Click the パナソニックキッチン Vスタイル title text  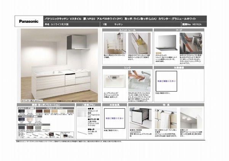[63, 19]
